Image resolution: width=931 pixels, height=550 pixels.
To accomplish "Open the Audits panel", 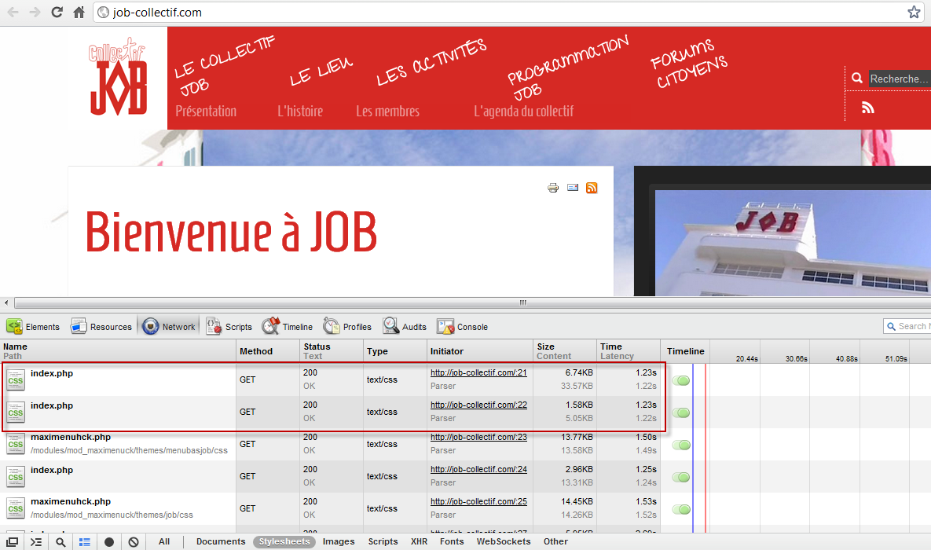I will [x=405, y=327].
